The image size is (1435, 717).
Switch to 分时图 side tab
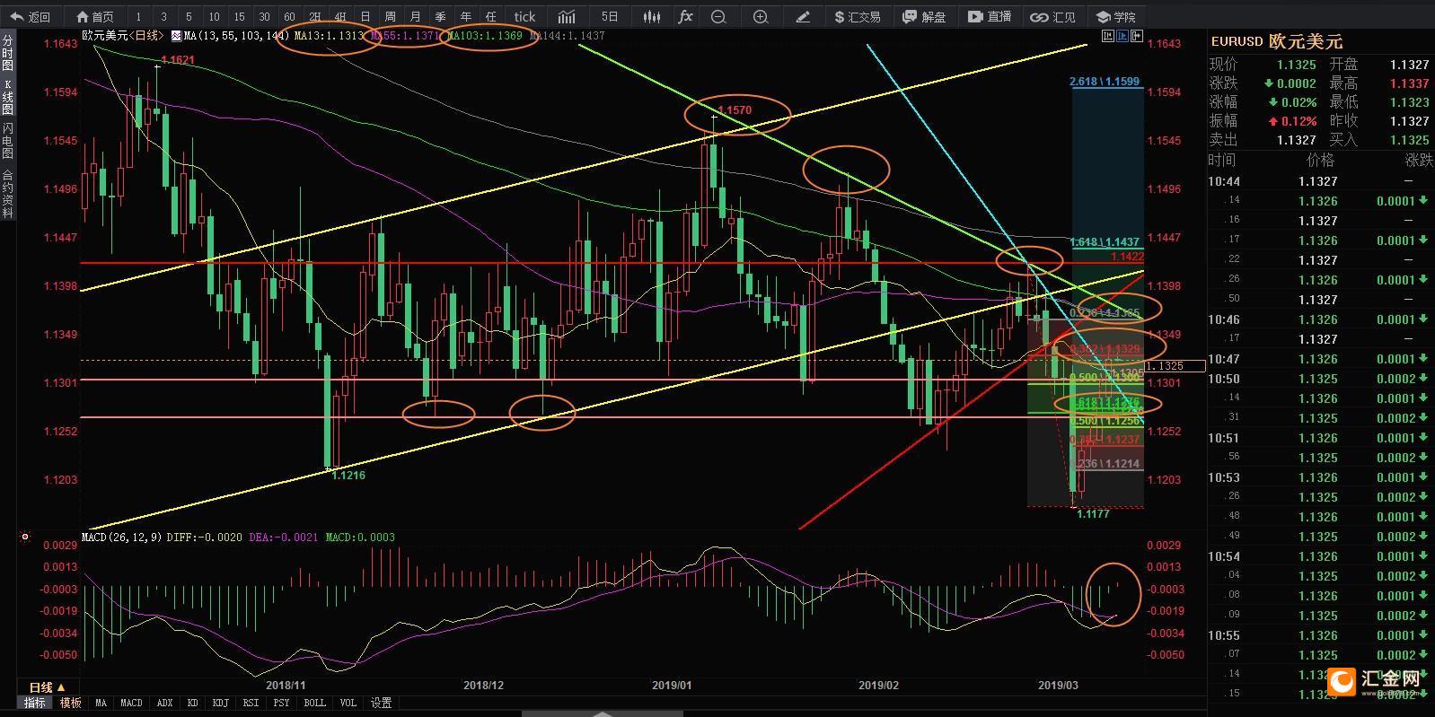[x=7, y=54]
